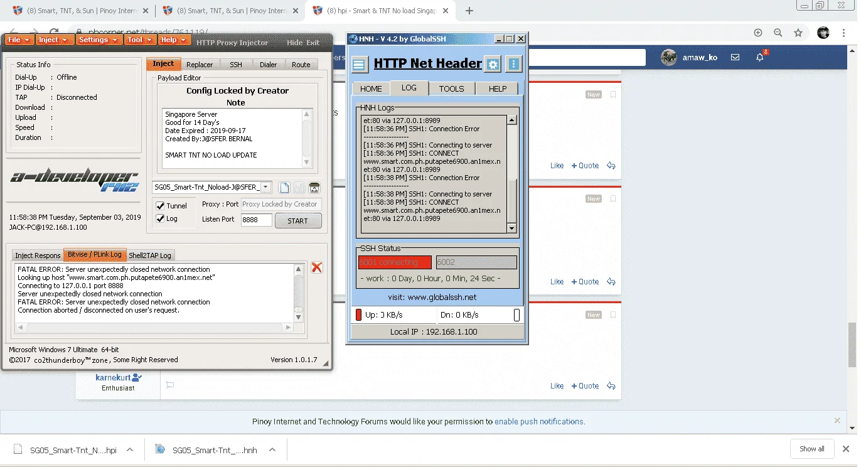Screen dimensions: 861x467
Task: Click note text scrollbar down arrow
Action: click(x=307, y=163)
